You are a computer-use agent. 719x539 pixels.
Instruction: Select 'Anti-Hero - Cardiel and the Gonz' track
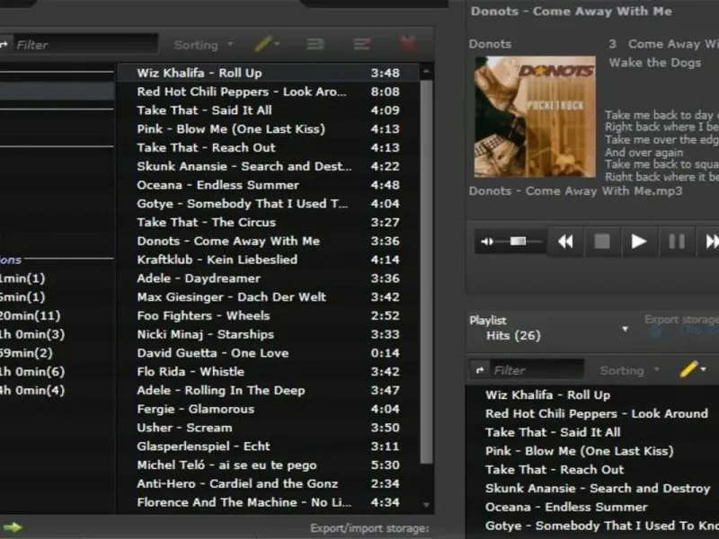tap(268, 484)
